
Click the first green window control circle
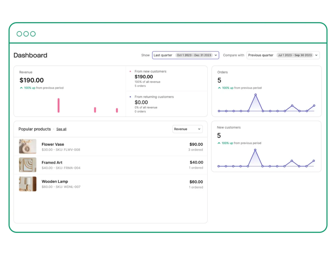(x=19, y=33)
